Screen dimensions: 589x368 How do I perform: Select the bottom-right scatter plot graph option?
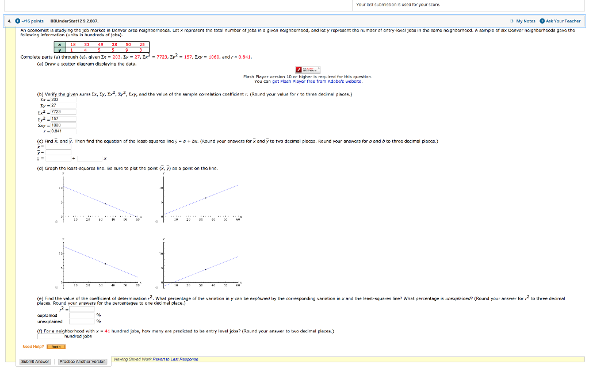[156, 287]
